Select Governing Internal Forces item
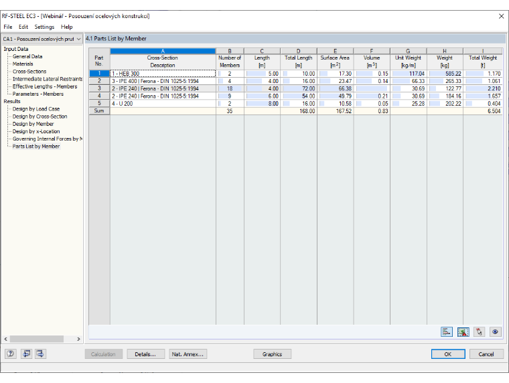Screen dimensions: 509x383 coord(48,139)
